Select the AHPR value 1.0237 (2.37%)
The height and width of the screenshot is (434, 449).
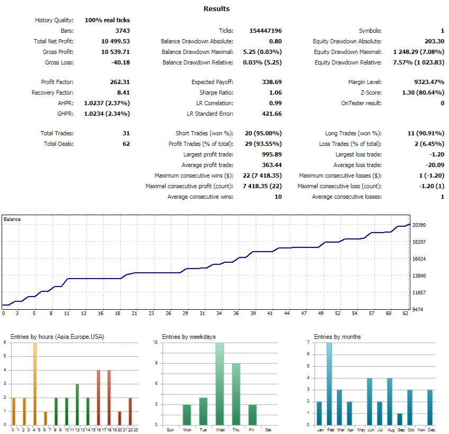tap(107, 103)
